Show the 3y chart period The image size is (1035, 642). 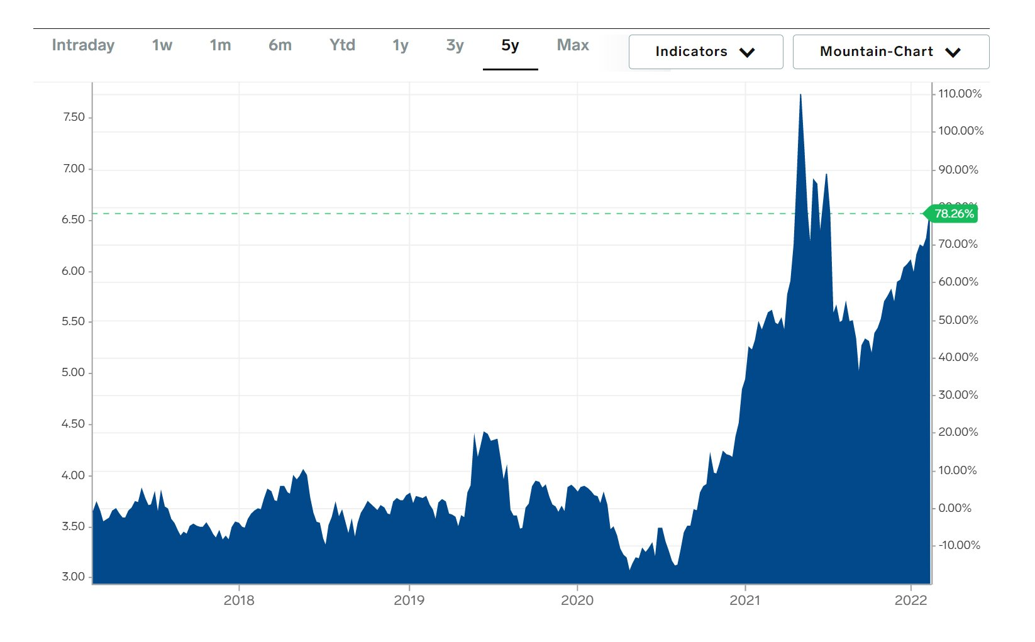pyautogui.click(x=455, y=45)
